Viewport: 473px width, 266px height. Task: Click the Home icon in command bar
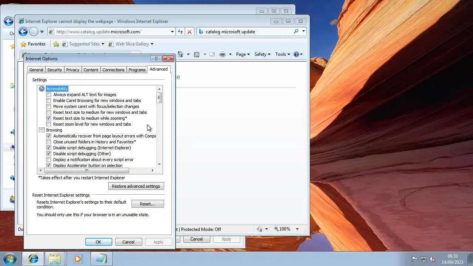click(x=180, y=54)
